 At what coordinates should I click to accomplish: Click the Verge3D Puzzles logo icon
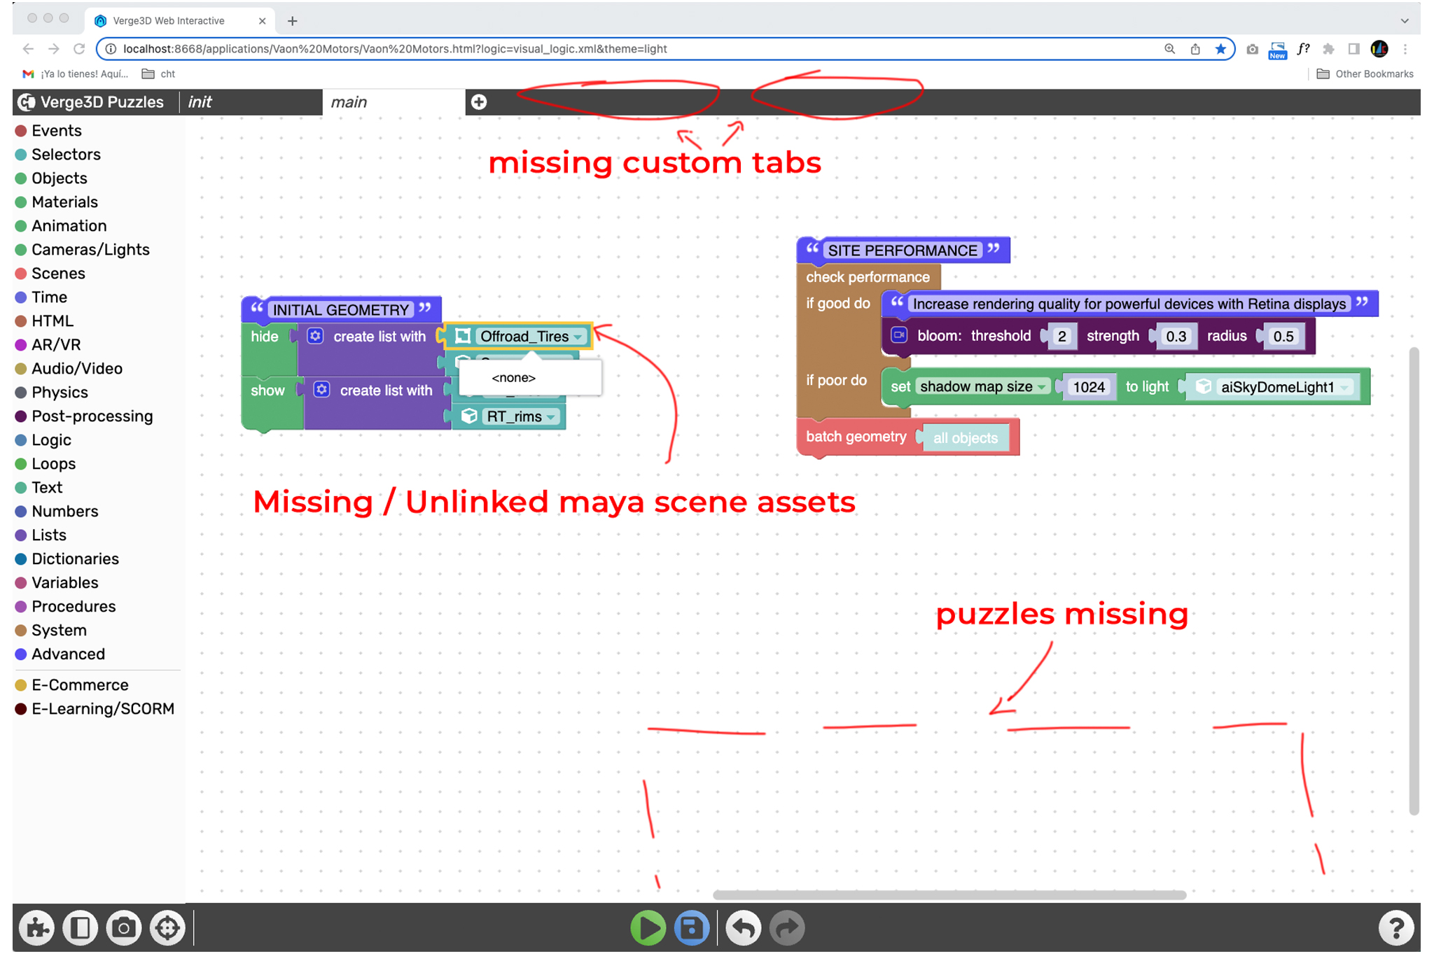[x=27, y=102]
